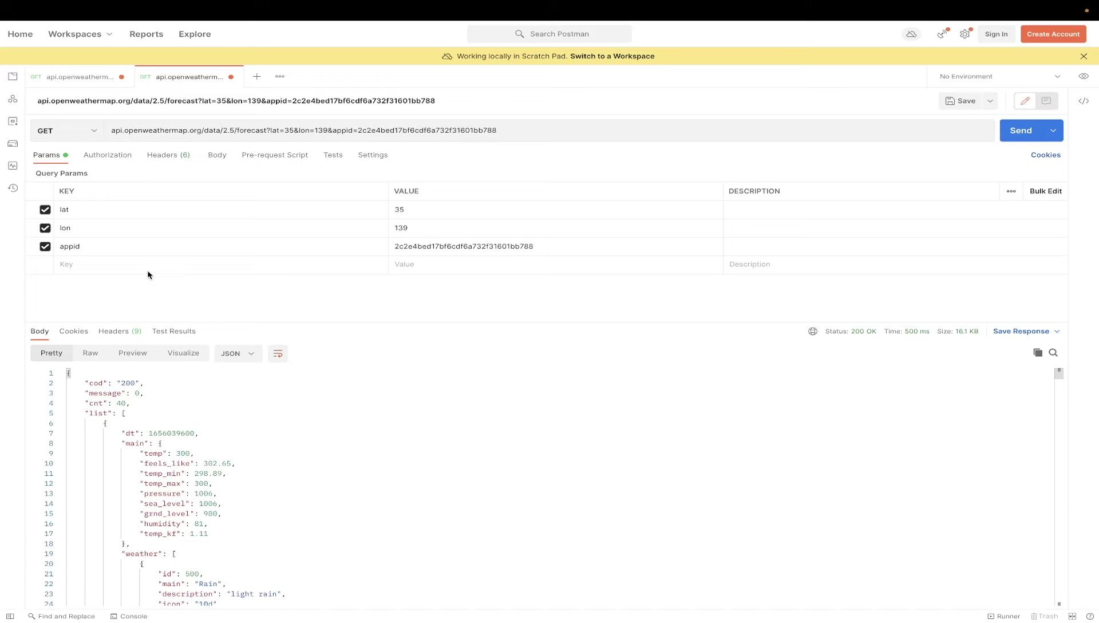The height and width of the screenshot is (623, 1099).
Task: Select the pencil edit mode icon
Action: pos(1025,101)
